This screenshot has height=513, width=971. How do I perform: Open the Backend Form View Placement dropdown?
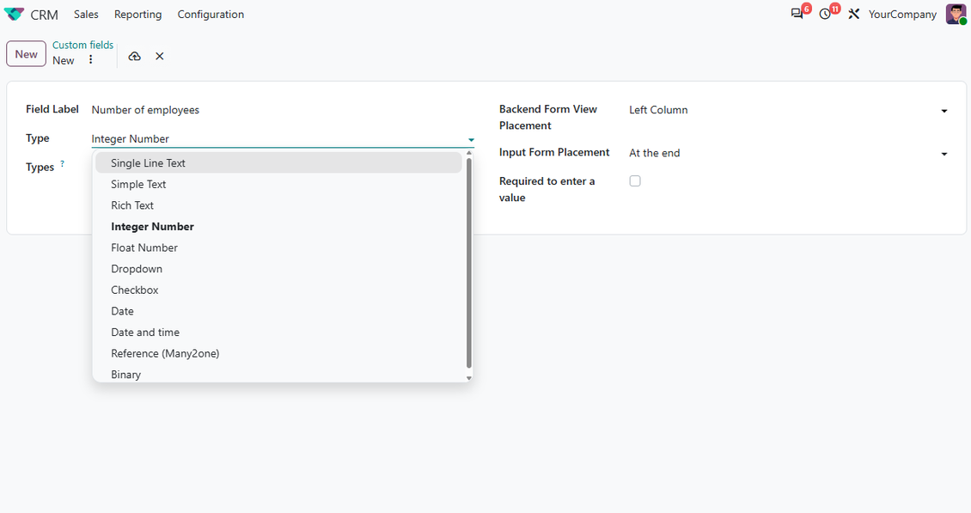(788, 110)
